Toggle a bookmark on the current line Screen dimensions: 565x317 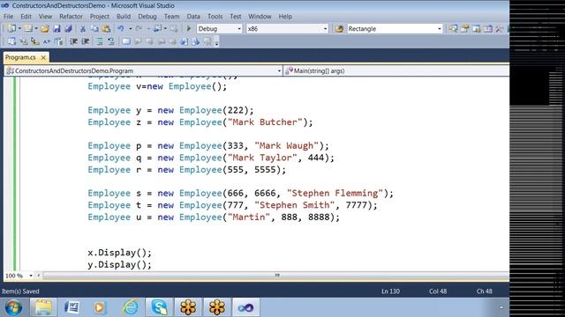(x=126, y=41)
